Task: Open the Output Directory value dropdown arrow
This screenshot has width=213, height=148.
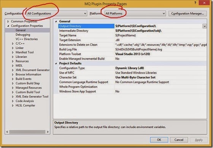Action: pos(205,26)
